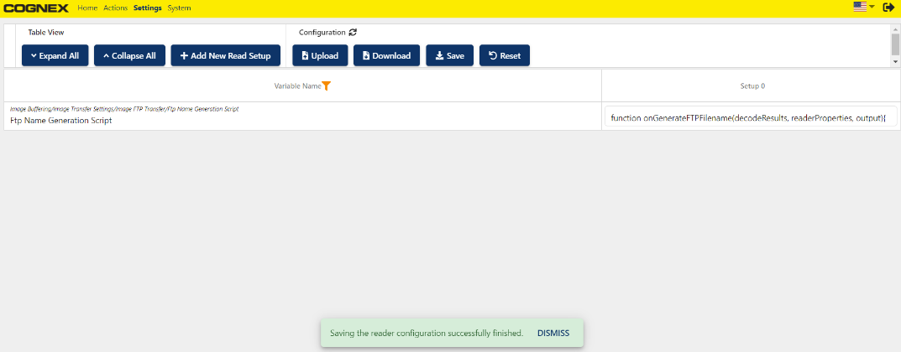Open the US flag language dropdown

point(864,7)
